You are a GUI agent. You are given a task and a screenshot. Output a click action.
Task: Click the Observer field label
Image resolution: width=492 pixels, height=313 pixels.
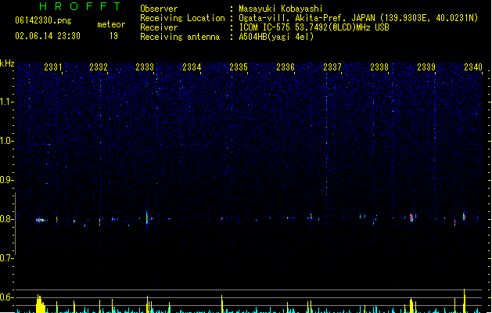(159, 9)
